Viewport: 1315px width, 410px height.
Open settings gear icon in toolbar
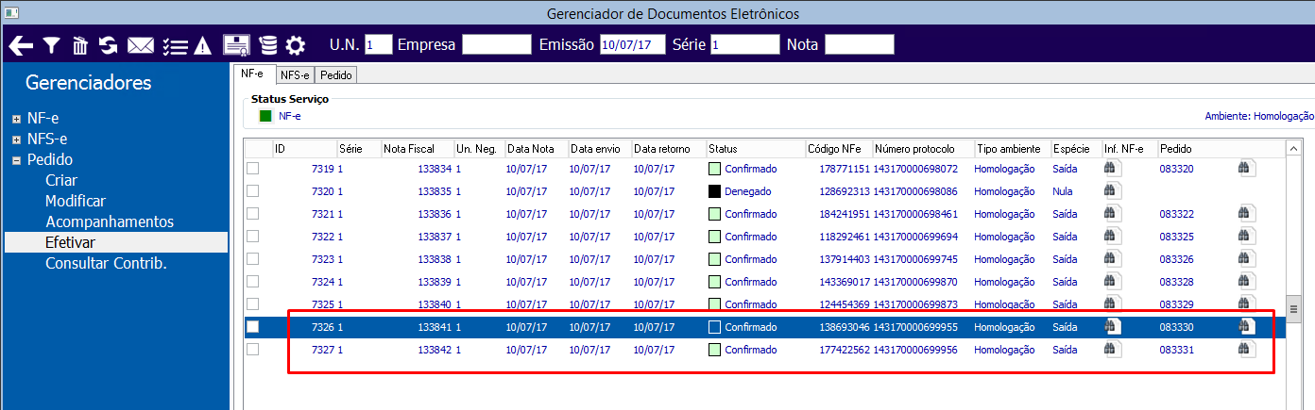coord(296,45)
